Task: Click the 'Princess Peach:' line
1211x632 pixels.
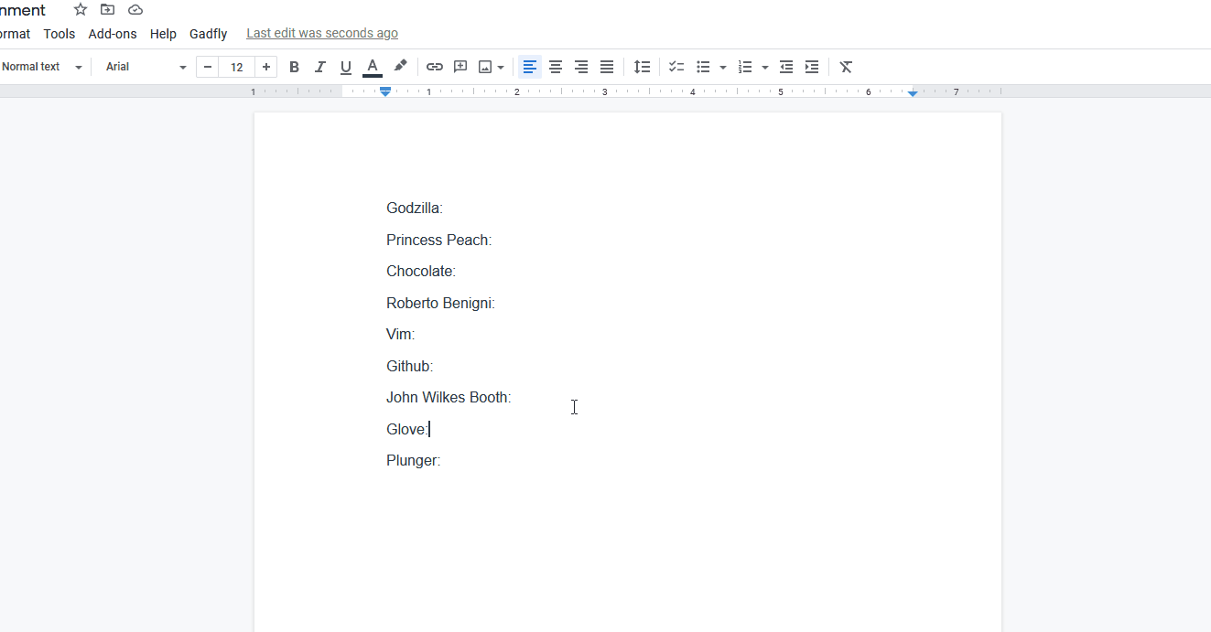Action: point(439,240)
